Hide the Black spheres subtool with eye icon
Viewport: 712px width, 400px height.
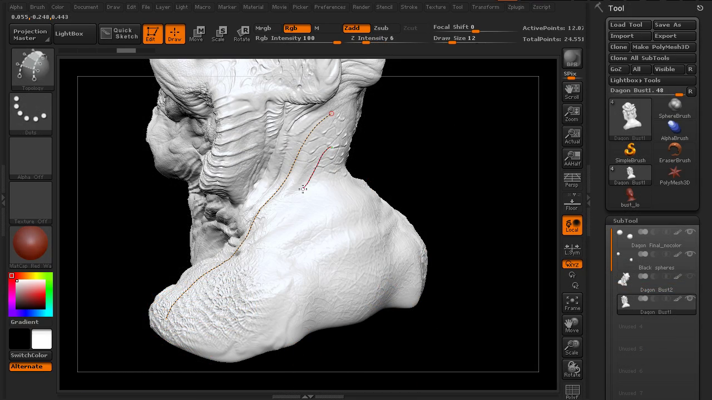coord(690,254)
